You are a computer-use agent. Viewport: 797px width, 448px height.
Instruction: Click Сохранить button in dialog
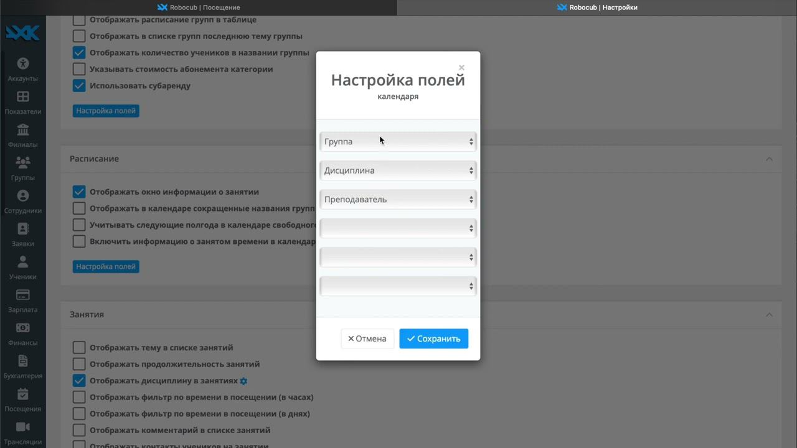tap(434, 338)
